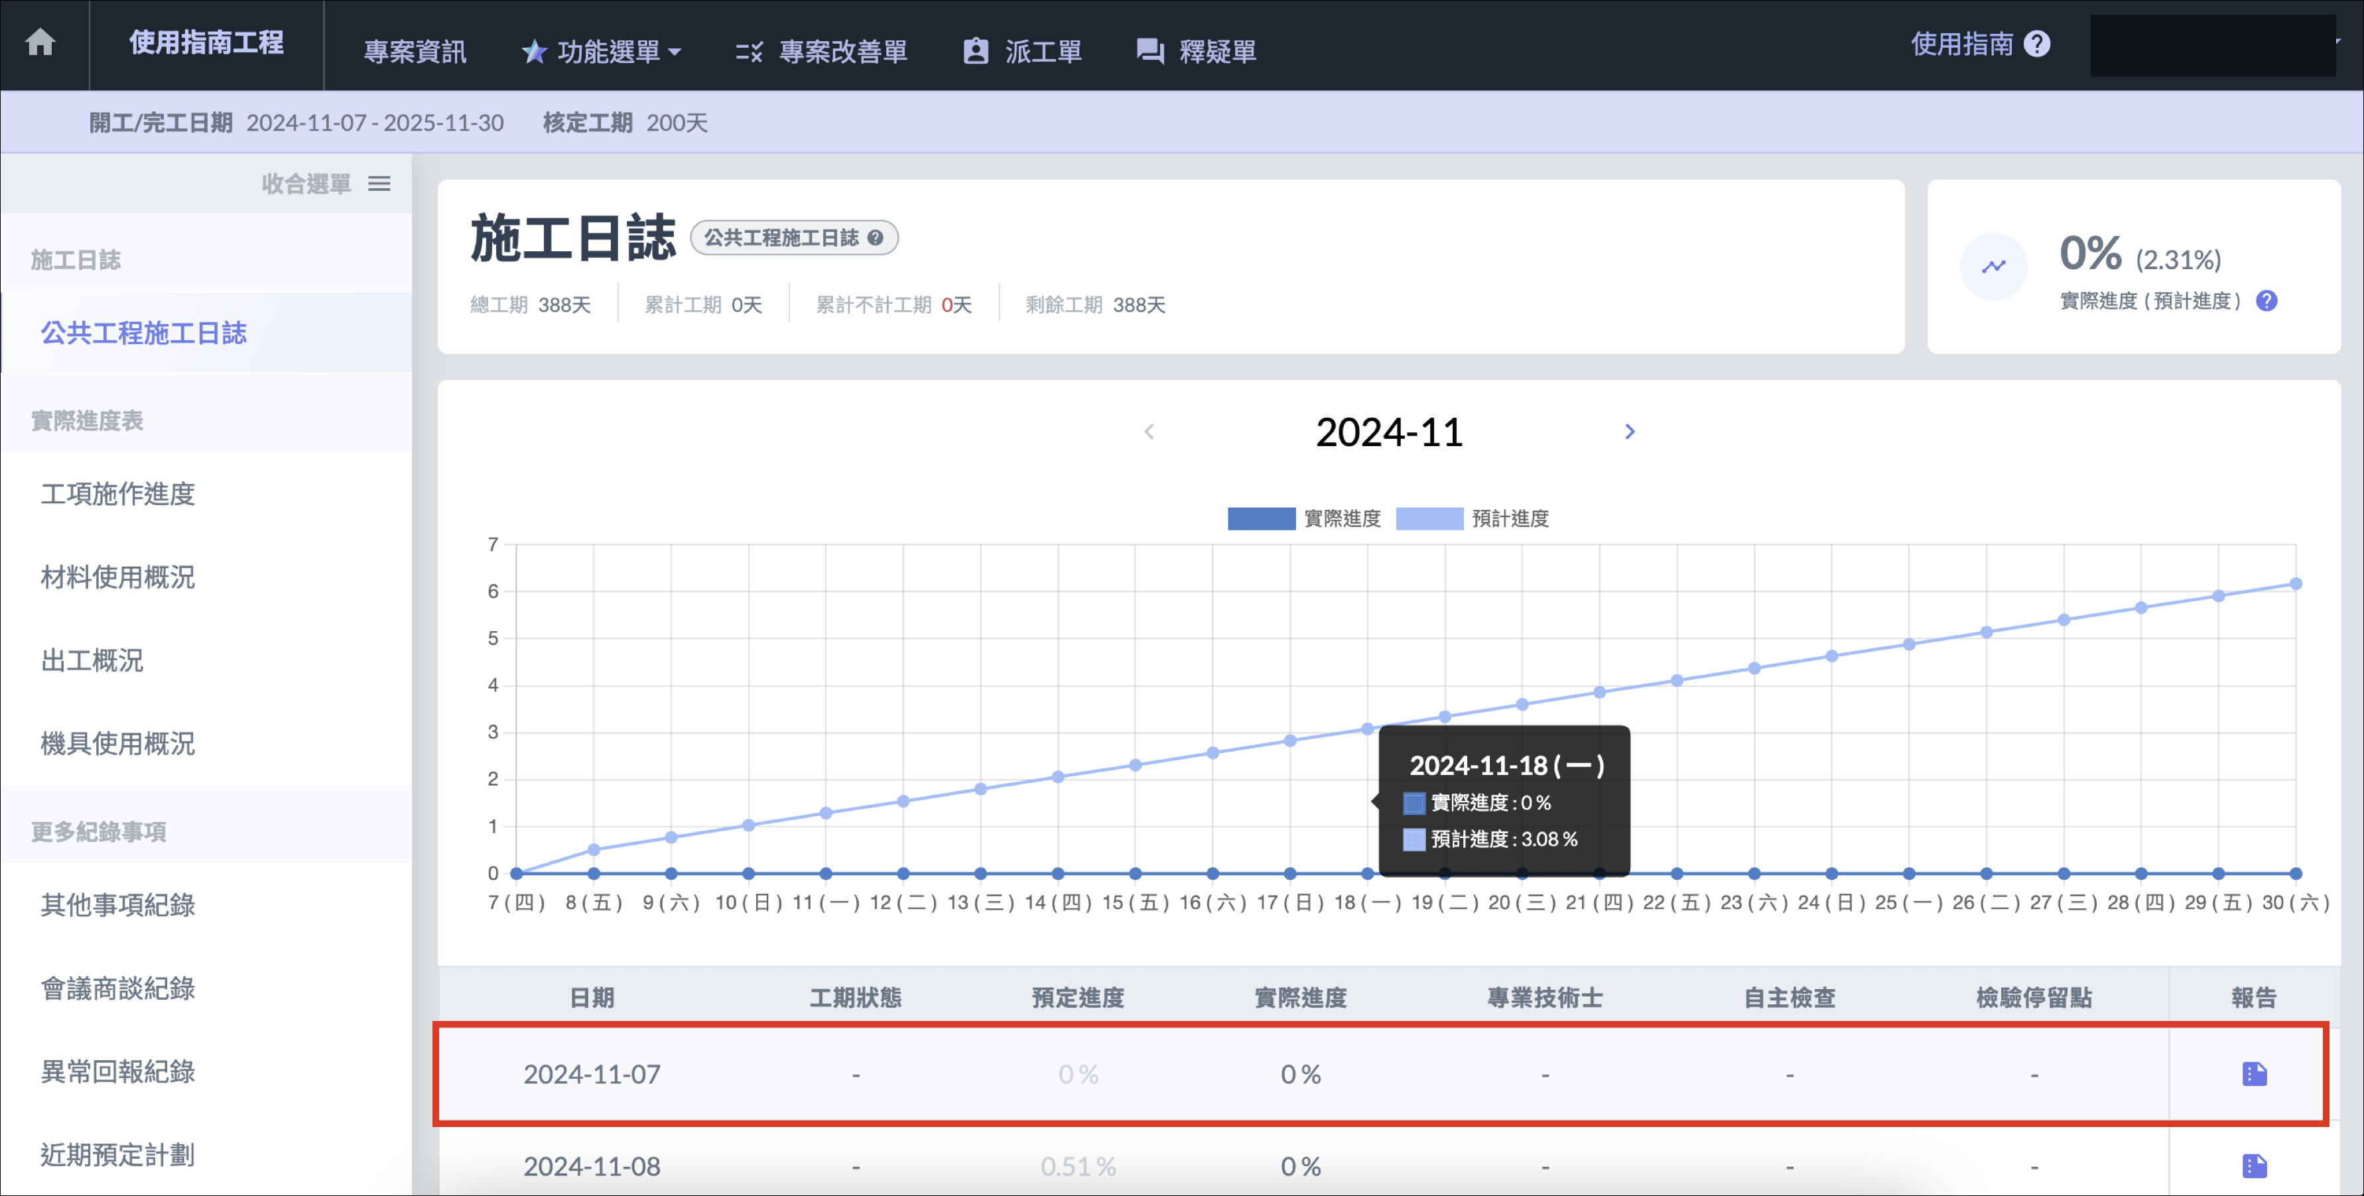Click help icon beside 使用指南
Viewport: 2364px width, 1196px height.
pos(2036,44)
